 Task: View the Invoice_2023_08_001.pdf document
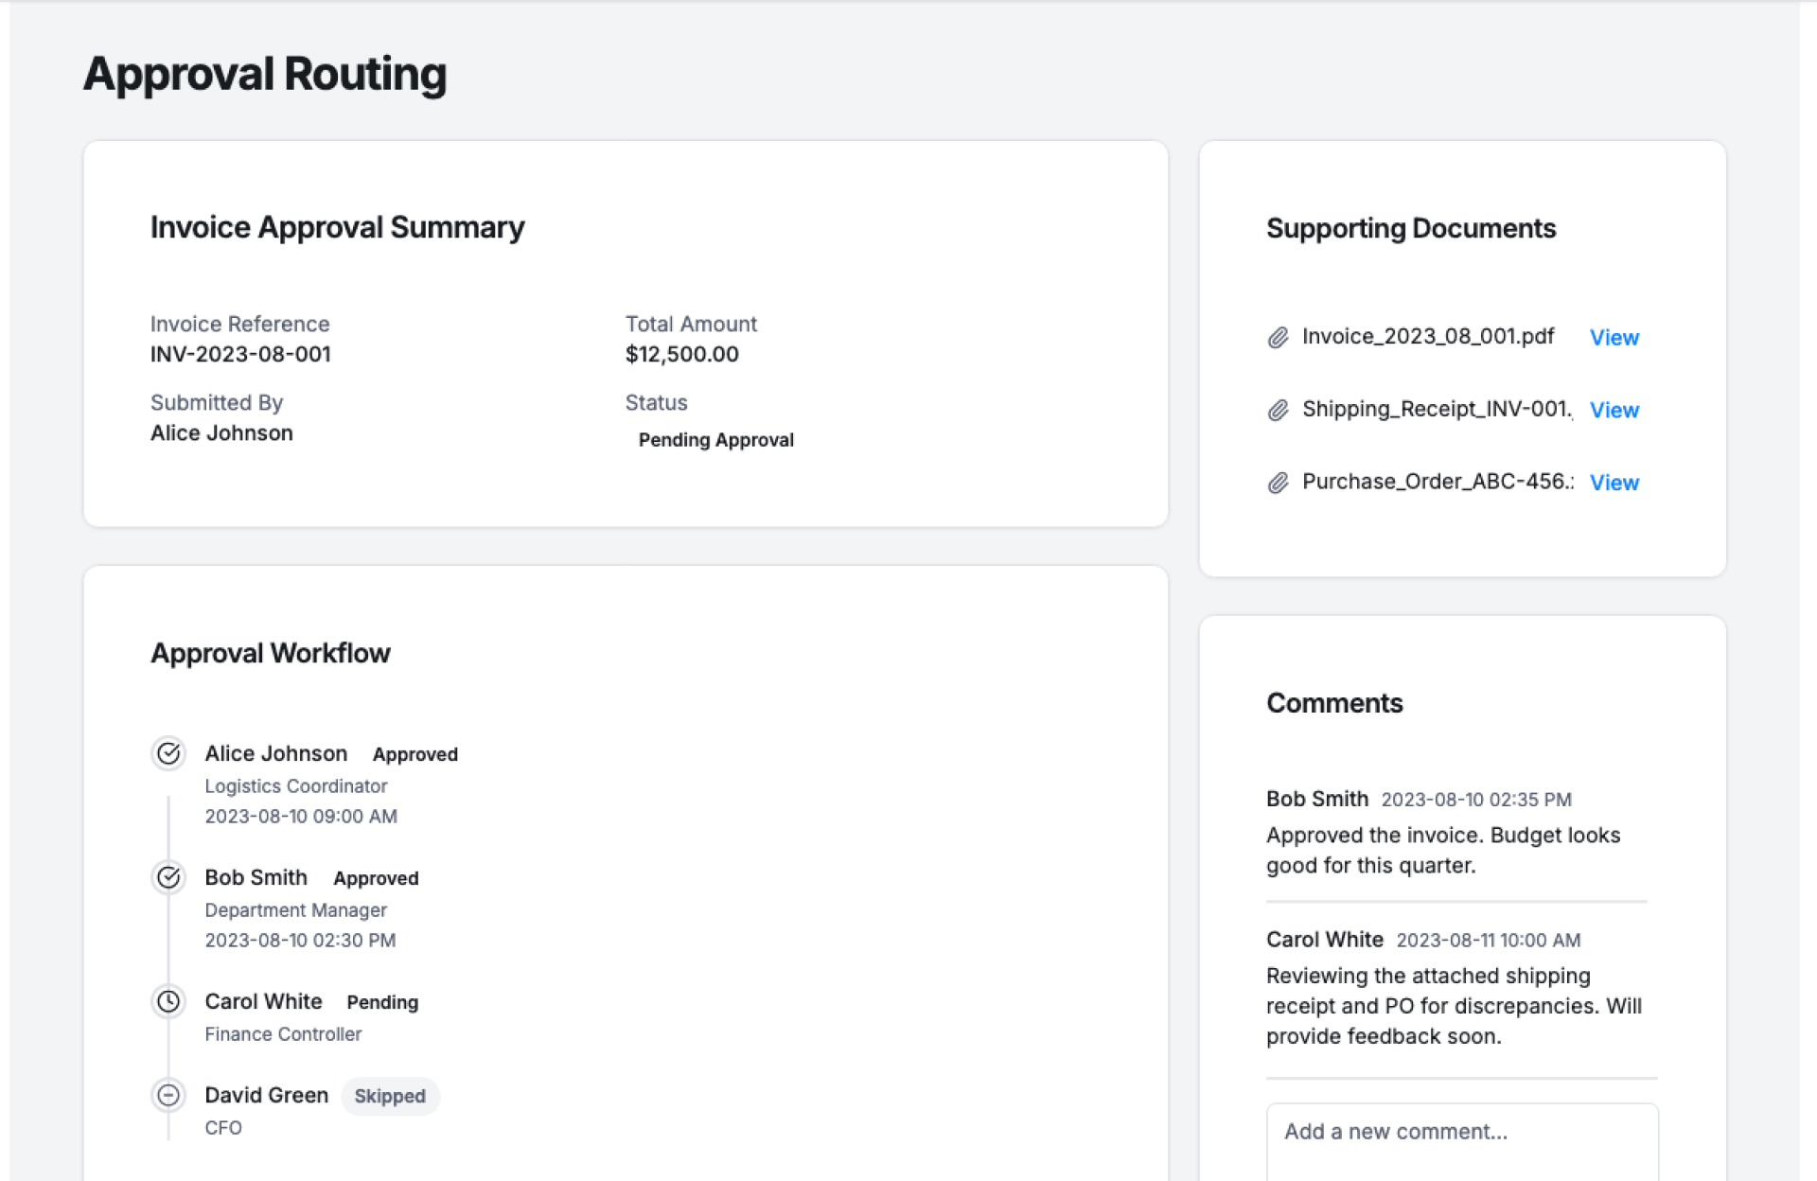[x=1614, y=338]
